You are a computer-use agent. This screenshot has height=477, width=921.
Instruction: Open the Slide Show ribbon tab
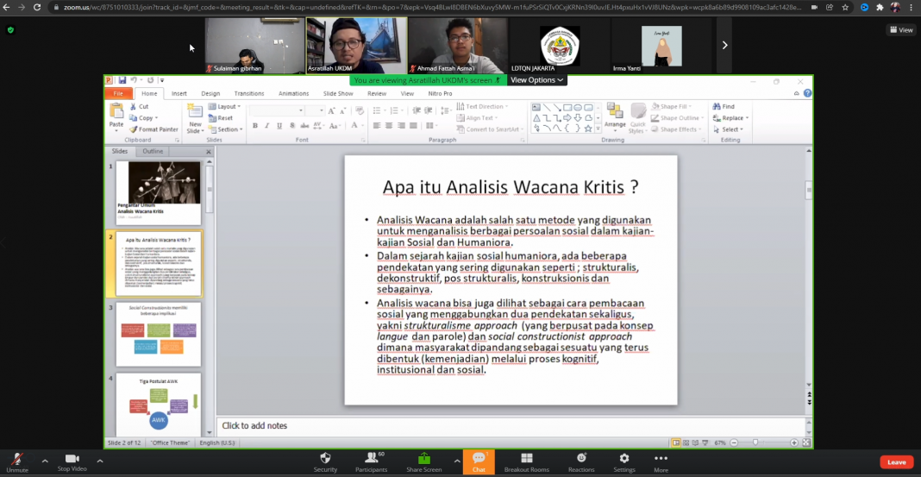338,93
